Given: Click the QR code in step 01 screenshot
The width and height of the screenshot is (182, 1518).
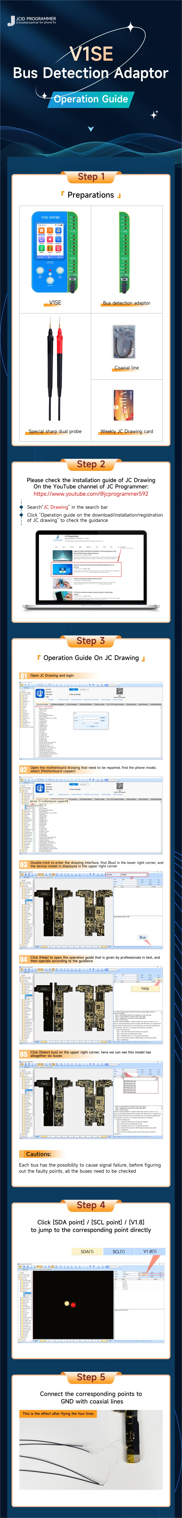Looking at the screenshot, I should pyautogui.click(x=119, y=691).
